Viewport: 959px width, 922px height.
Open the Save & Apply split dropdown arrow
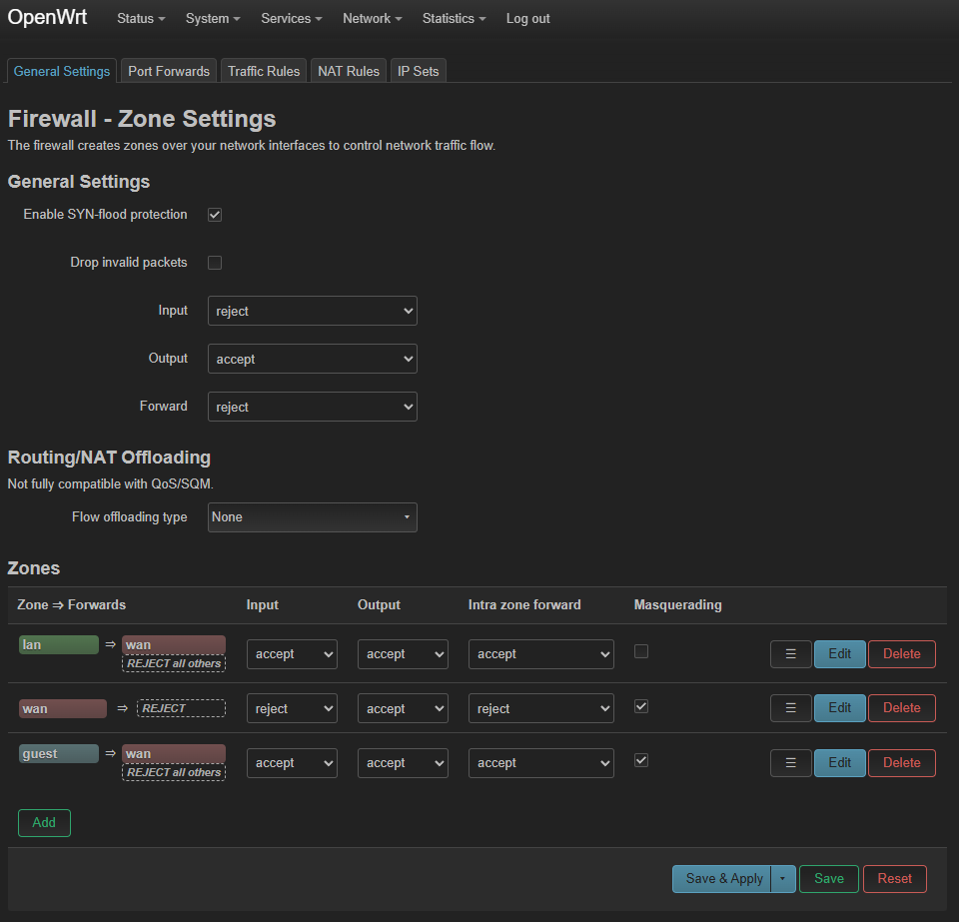click(784, 879)
